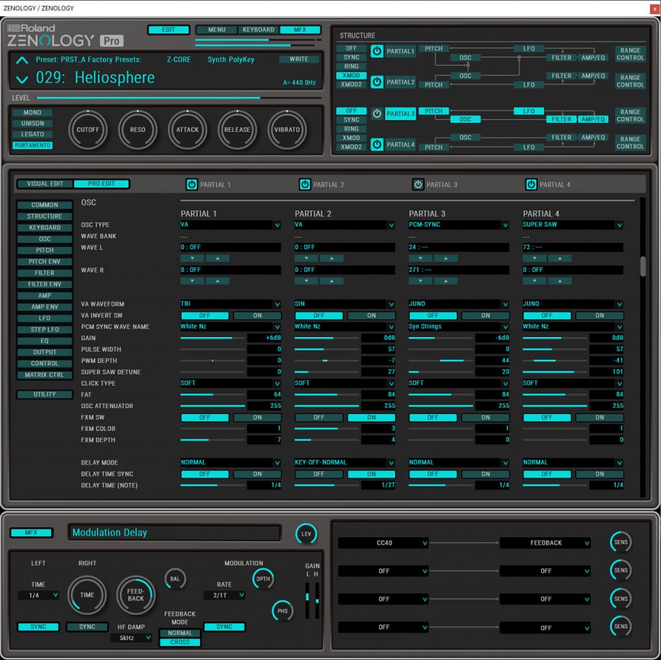Select the FILTER tab in the left sidebar
This screenshot has width=661, height=660.
tap(44, 273)
